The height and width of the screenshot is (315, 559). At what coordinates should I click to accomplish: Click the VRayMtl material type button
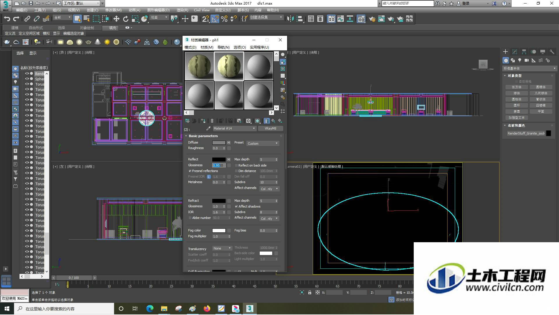coord(270,128)
